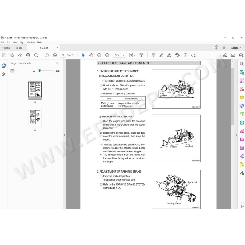Select page 39 thumbnail
Viewport: 245px width, 245px height.
[x=35, y=118]
